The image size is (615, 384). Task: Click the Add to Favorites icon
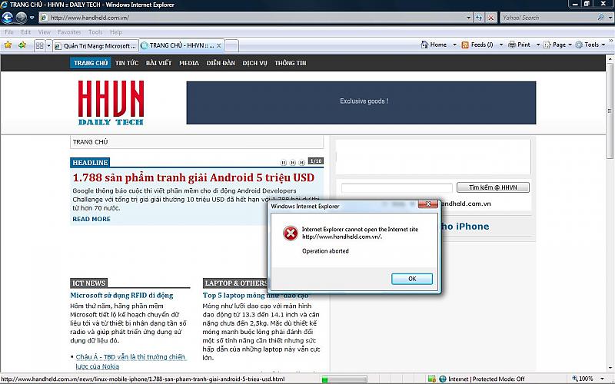(x=22, y=45)
